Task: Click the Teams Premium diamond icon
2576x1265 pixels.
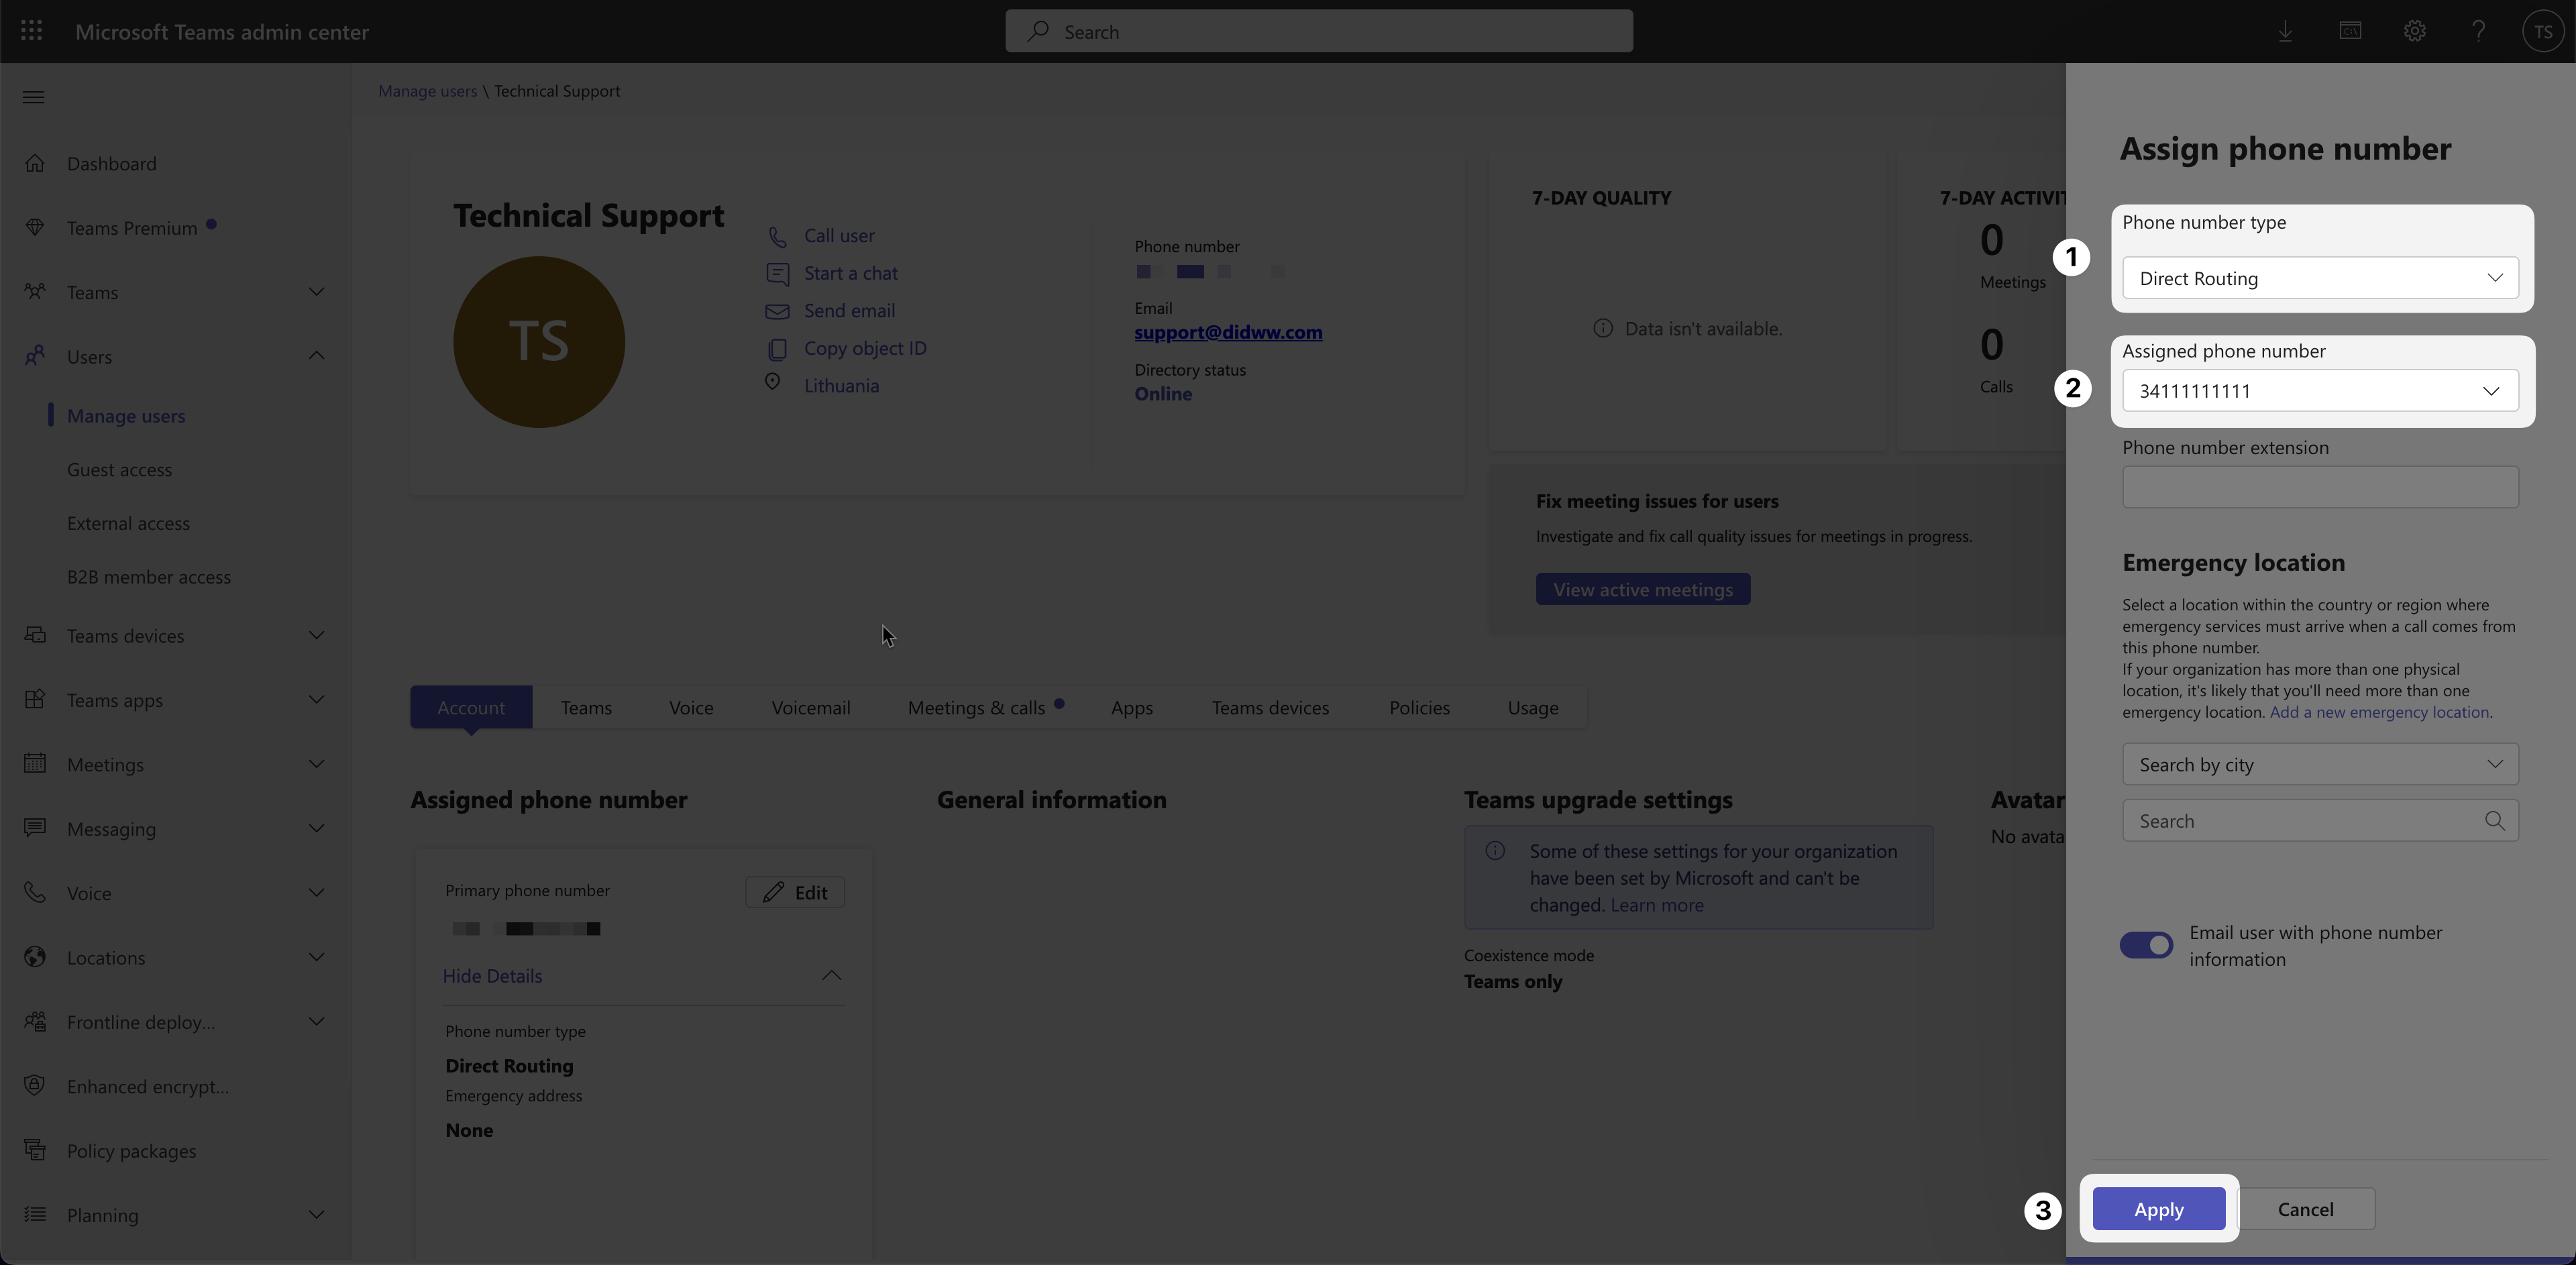Action: [35, 227]
